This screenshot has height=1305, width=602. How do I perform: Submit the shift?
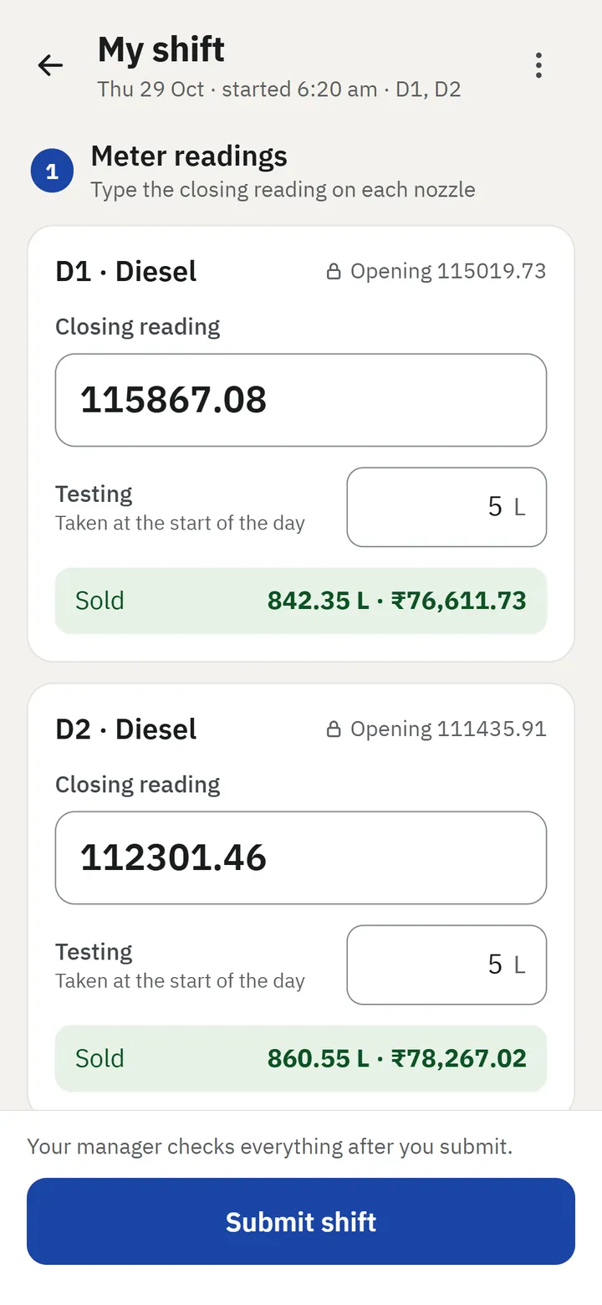tap(301, 1221)
